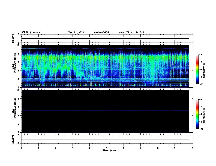Click the "VLF Spectra" plot title

point(31,33)
